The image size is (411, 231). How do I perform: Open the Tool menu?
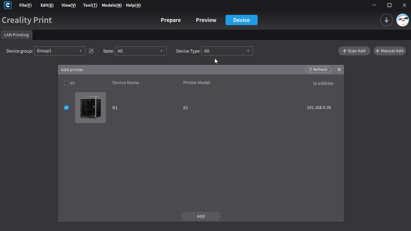[x=90, y=5]
